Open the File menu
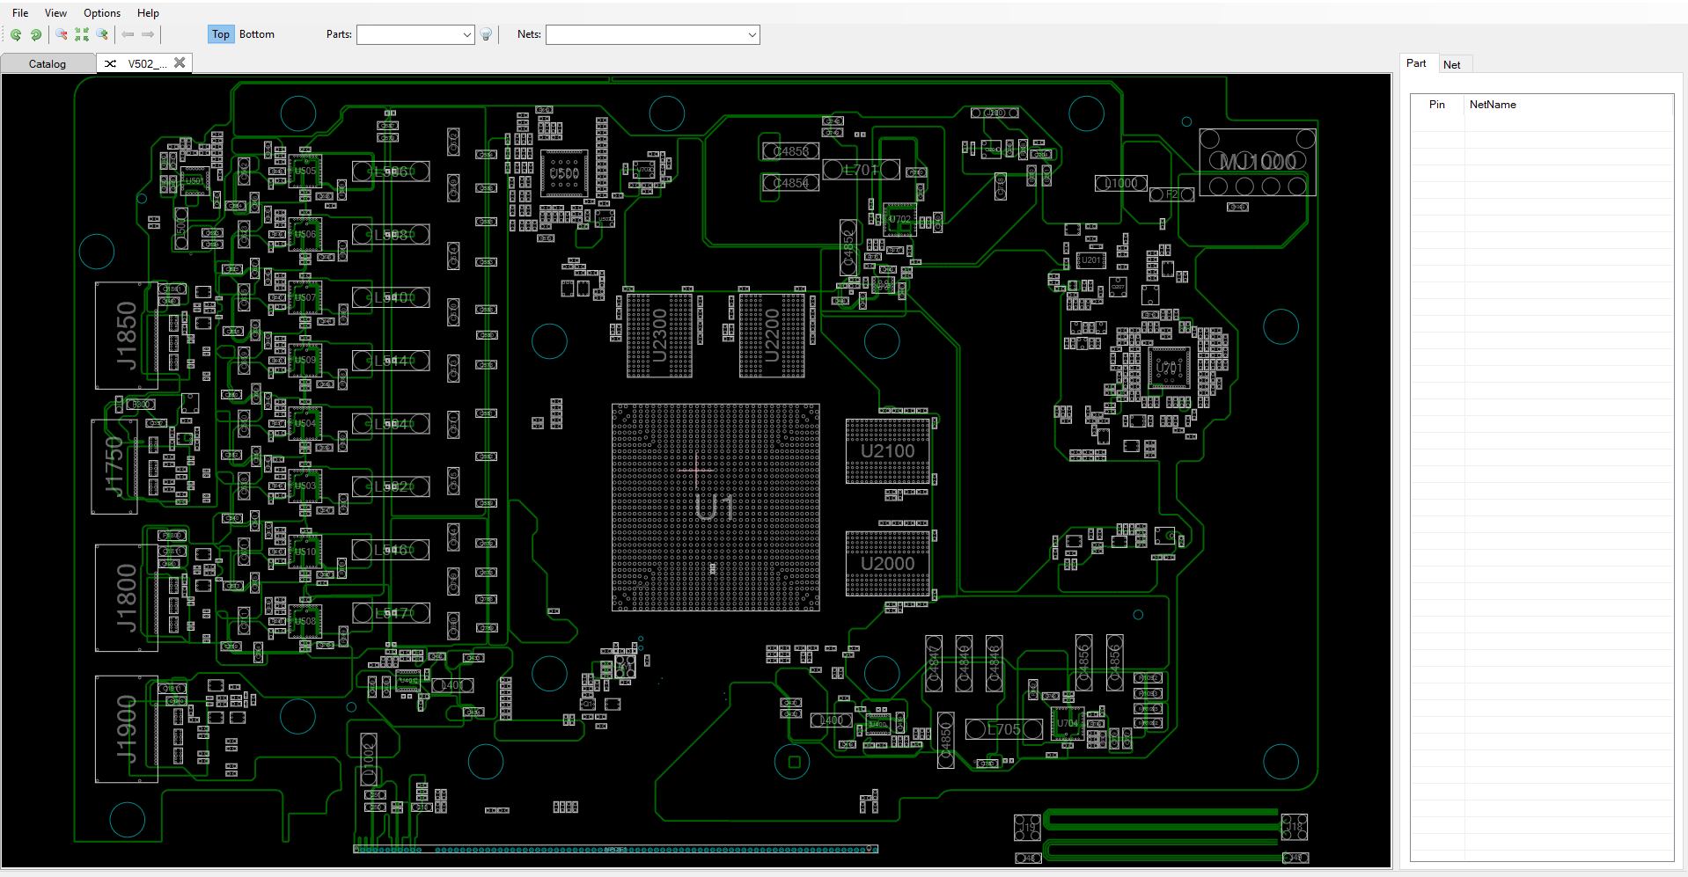1688x877 pixels. point(20,13)
